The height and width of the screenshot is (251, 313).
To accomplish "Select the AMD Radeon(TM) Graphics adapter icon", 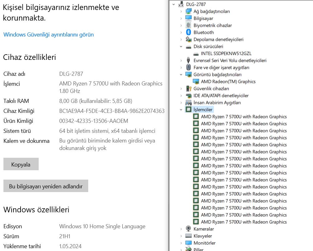I will click(196, 81).
